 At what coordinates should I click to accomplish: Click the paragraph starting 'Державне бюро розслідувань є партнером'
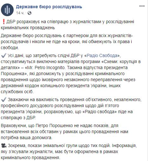point(67,42)
